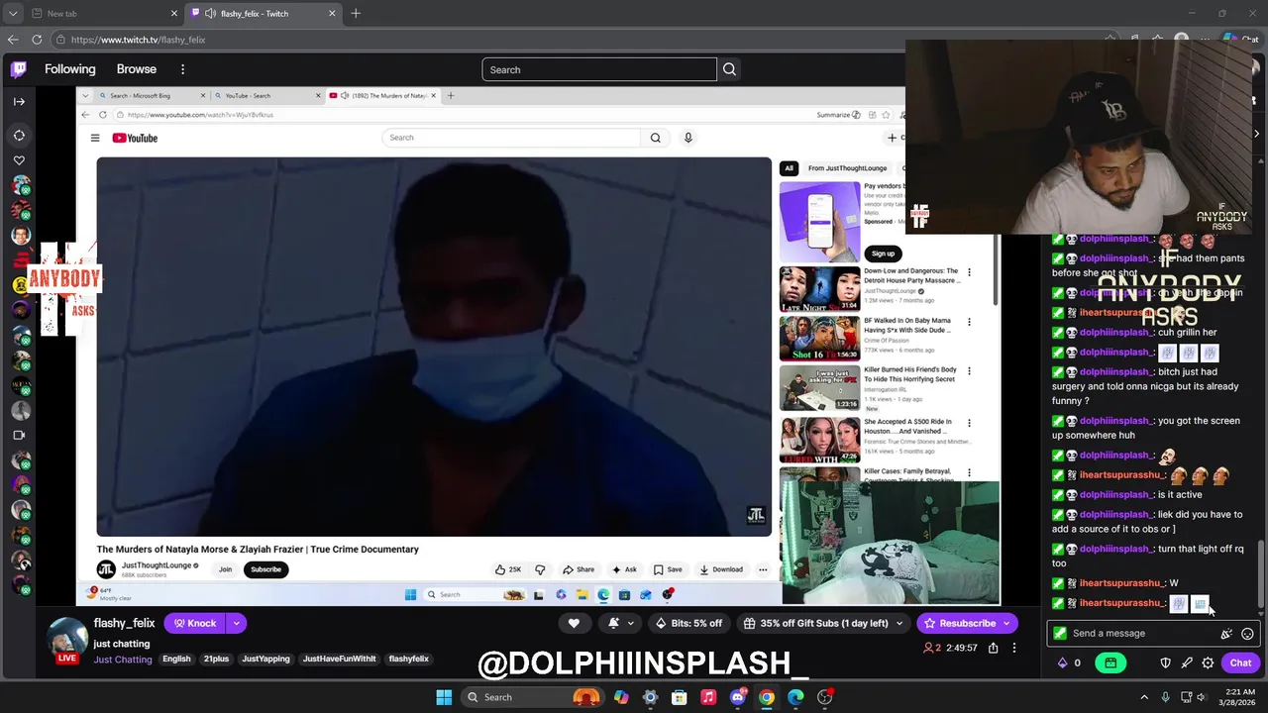Image resolution: width=1268 pixels, height=713 pixels.
Task: Open stream options three-dot menu below Resubscribe
Action: tap(1013, 648)
